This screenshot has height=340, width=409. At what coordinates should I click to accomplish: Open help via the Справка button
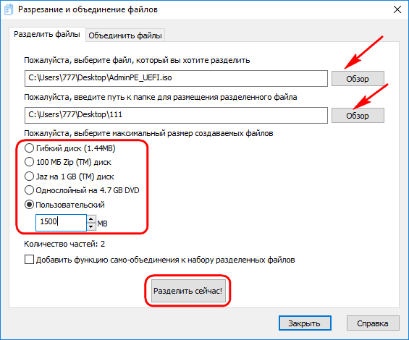tap(373, 323)
